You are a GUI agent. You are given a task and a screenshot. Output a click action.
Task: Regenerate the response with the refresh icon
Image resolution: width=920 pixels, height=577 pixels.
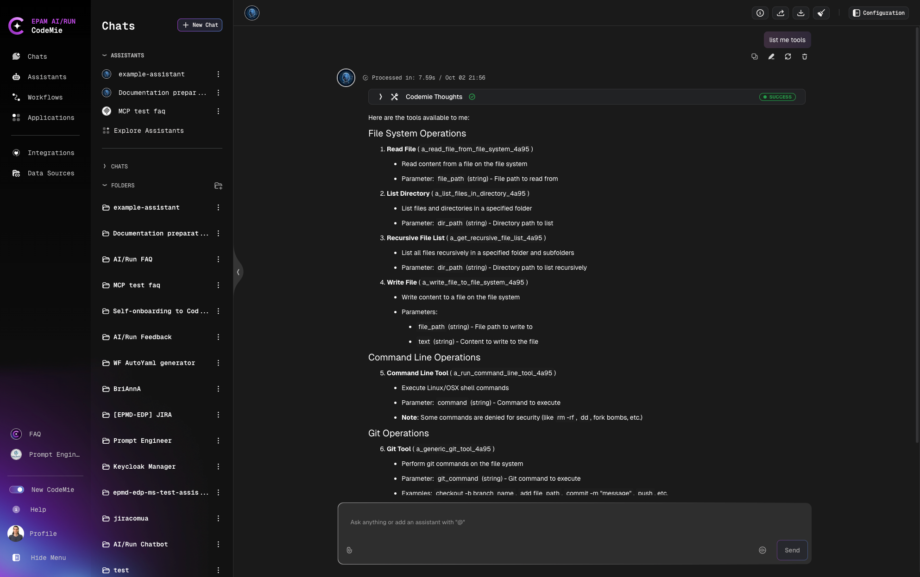(x=788, y=56)
